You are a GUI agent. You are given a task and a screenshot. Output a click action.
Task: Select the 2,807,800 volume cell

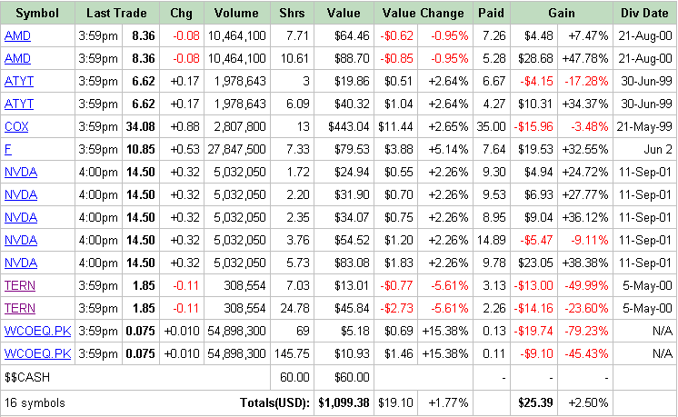tap(236, 126)
